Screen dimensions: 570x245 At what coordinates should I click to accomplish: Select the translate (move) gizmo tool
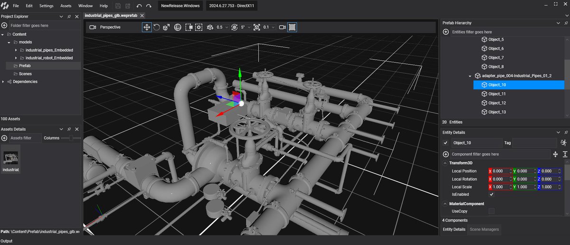(x=147, y=27)
